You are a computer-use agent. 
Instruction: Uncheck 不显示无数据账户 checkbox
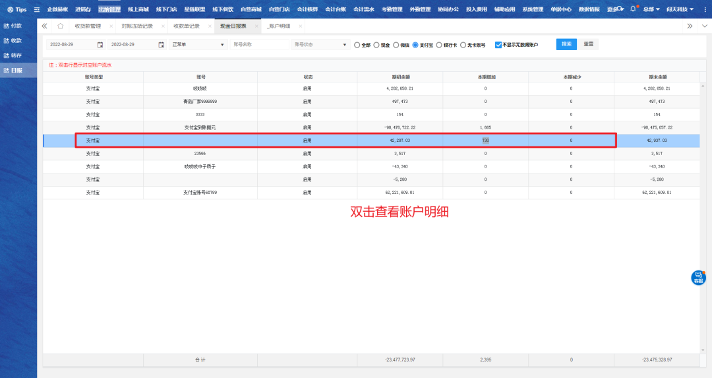pos(498,45)
